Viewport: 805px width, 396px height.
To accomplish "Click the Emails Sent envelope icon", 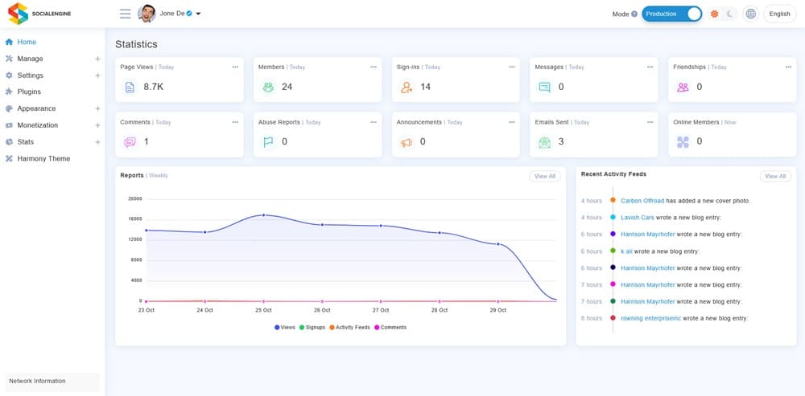I will pos(545,142).
